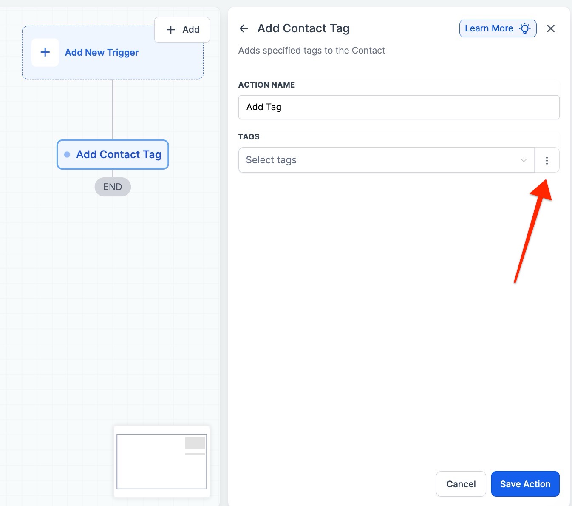The height and width of the screenshot is (506, 572).
Task: Open the three-dot menu beside tags field
Action: coord(547,160)
